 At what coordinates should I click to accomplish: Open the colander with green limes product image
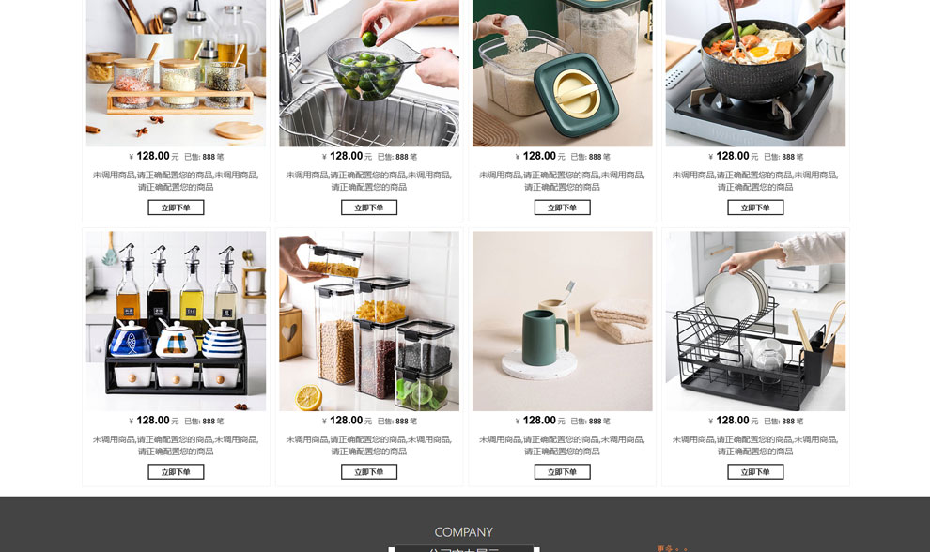point(369,73)
